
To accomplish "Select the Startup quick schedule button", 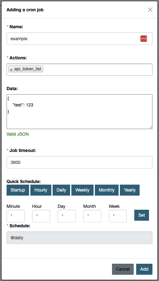I will pyautogui.click(x=18, y=190).
